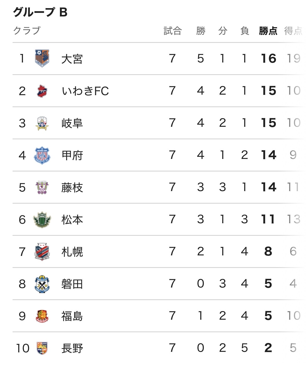
Task: Click the クラブ column header
Action: (x=27, y=31)
